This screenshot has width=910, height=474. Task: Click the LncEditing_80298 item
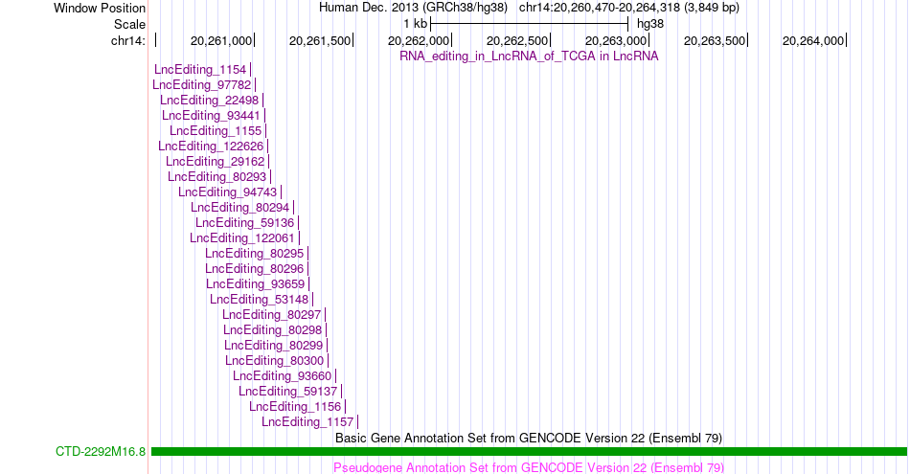point(273,330)
